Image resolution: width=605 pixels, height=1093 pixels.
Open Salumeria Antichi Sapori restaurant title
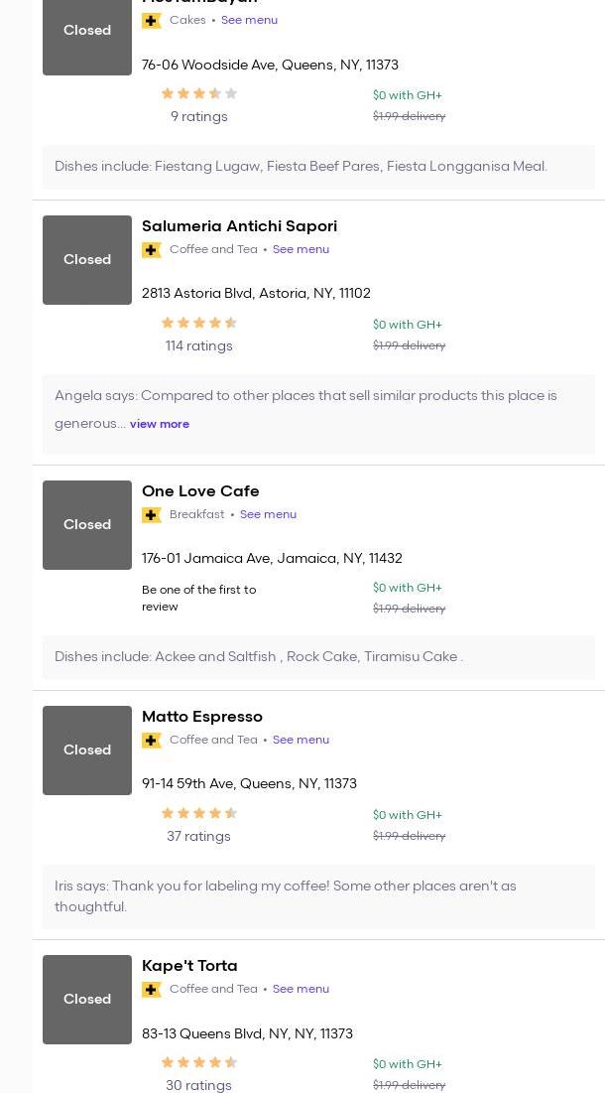click(239, 226)
